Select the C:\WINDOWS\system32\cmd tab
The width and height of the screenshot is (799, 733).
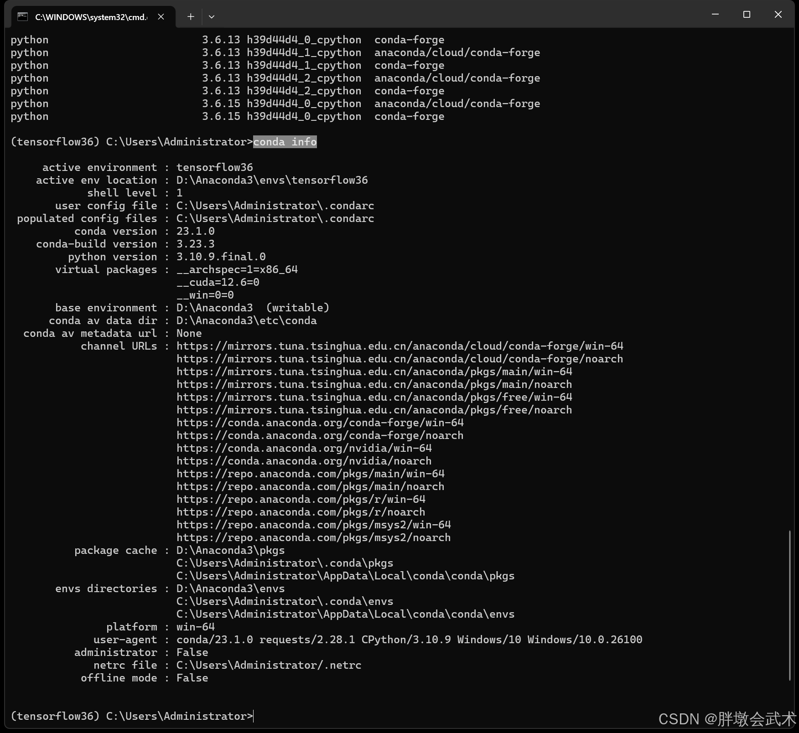(93, 17)
